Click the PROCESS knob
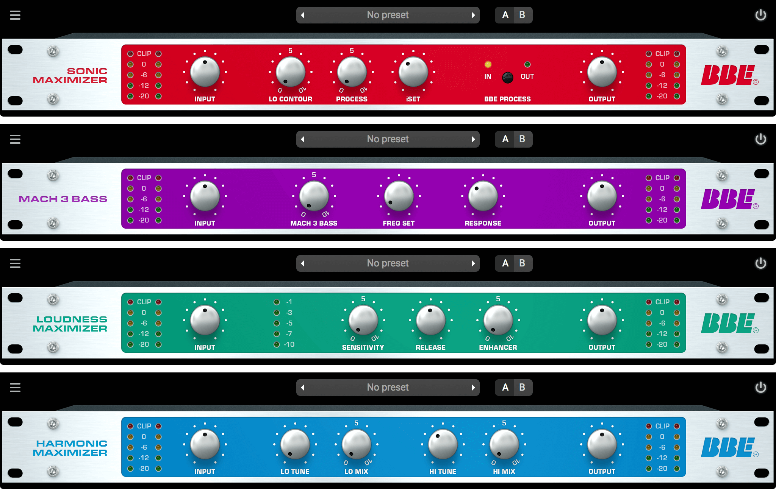The image size is (776, 489). click(x=352, y=72)
